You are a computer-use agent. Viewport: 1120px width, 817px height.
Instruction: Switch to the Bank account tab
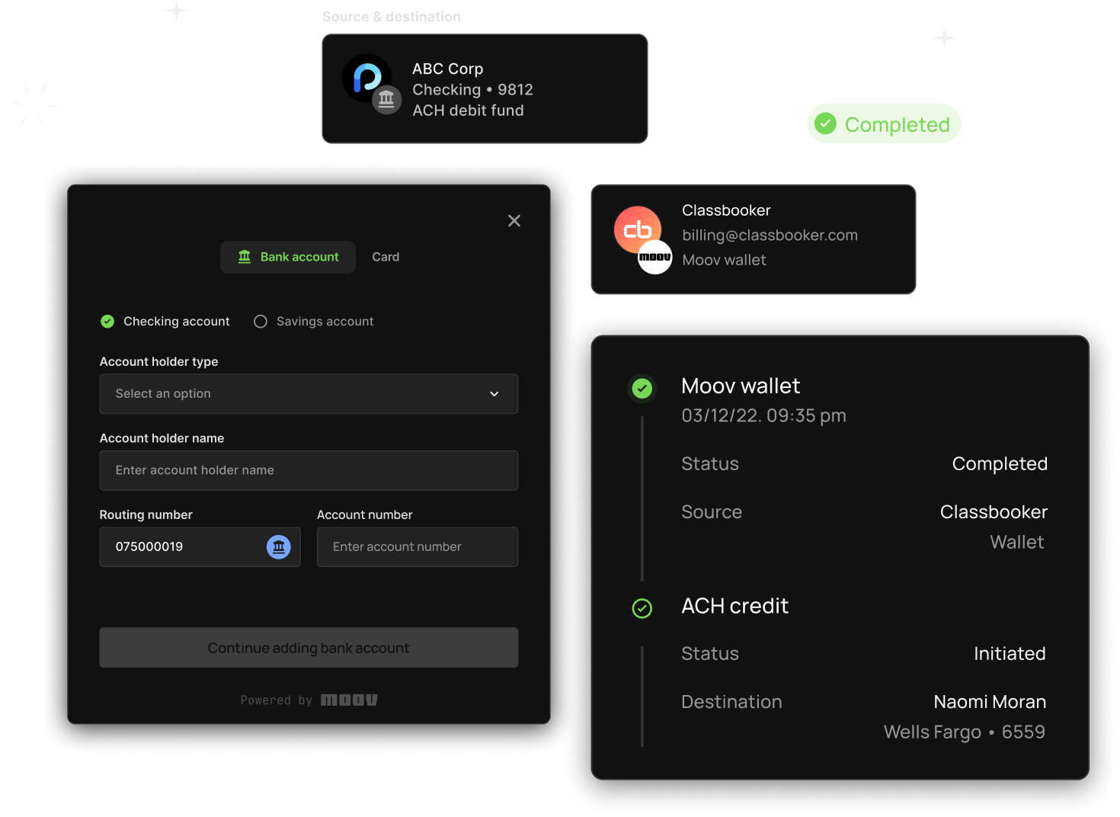pos(288,257)
